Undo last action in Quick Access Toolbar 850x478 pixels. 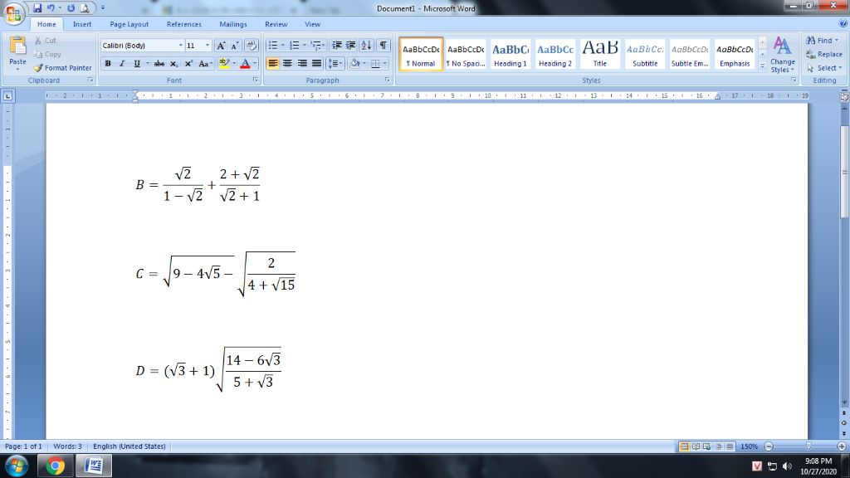tap(51, 8)
